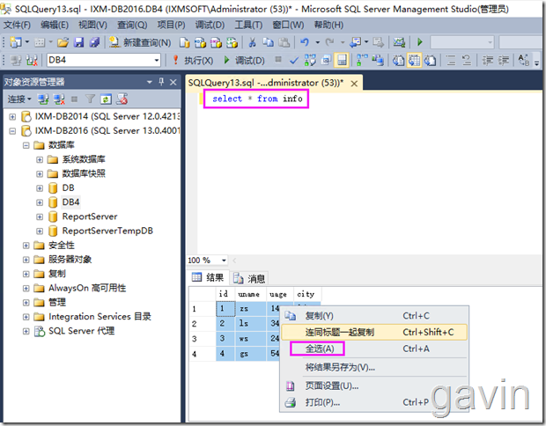Image resolution: width=546 pixels, height=426 pixels.
Task: Click the New Project toolbar icon
Action: (x=16, y=42)
